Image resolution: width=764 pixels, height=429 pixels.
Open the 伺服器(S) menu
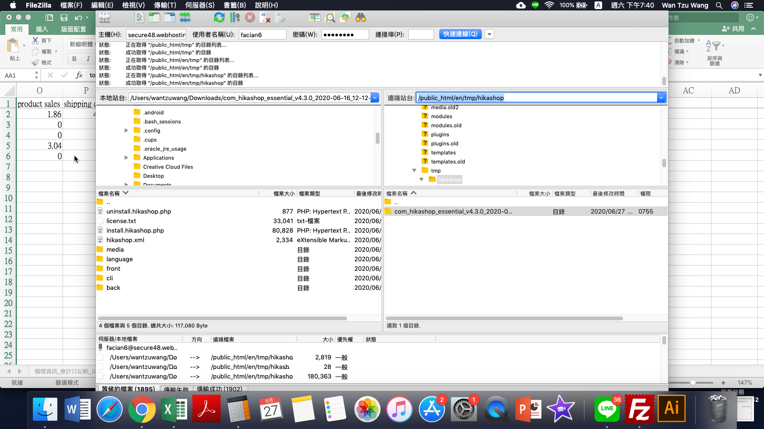(200, 5)
